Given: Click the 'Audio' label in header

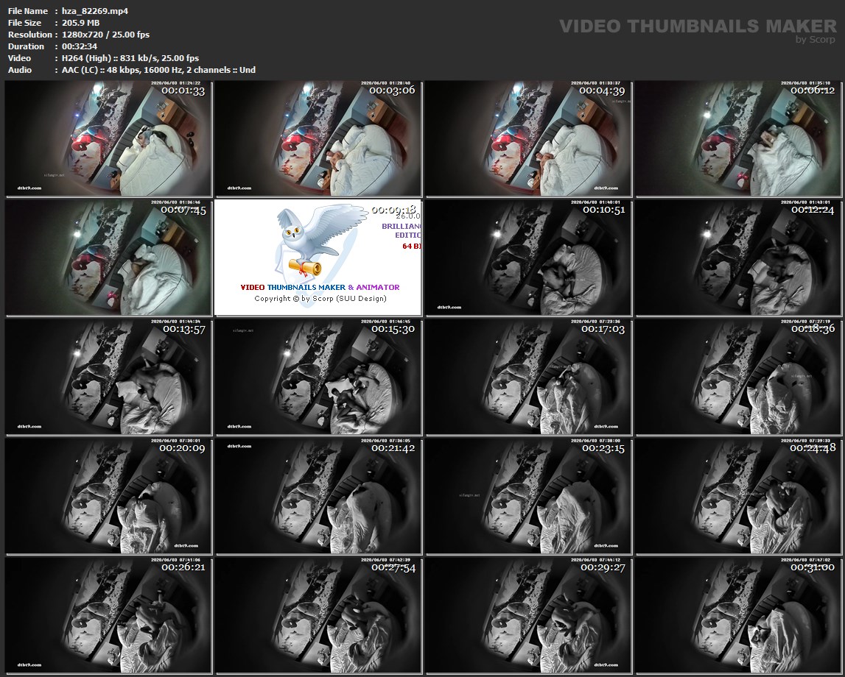Looking at the screenshot, I should click(20, 70).
